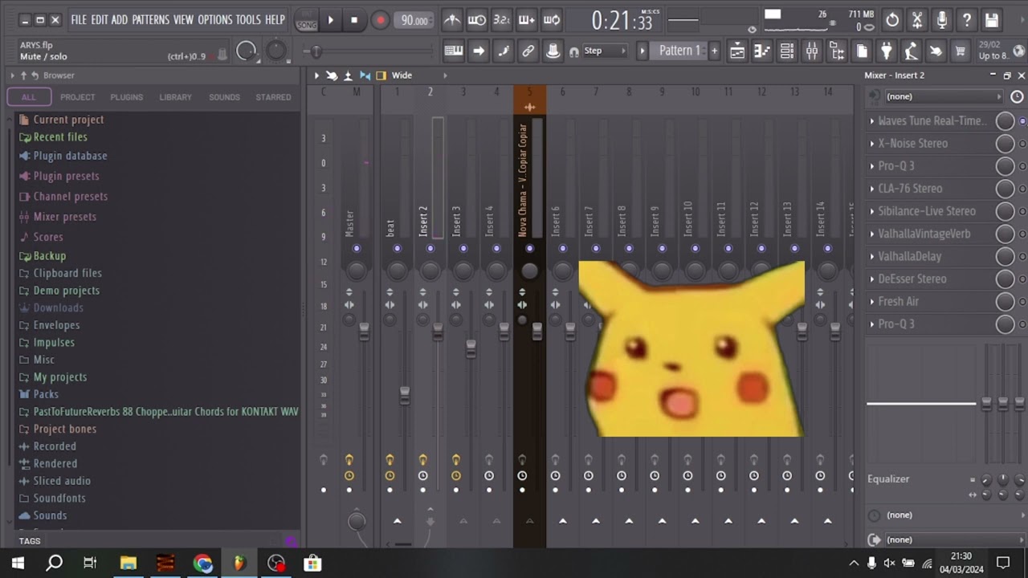
Task: Open the Pattern 1 selector
Action: point(679,51)
